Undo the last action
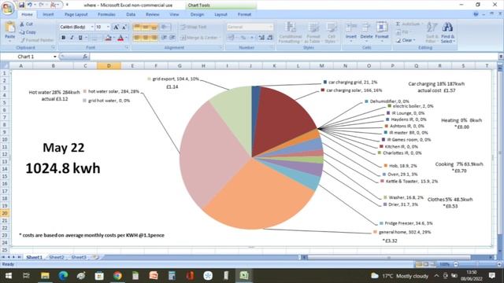Viewport: 504px width, 283px height. click(30, 5)
